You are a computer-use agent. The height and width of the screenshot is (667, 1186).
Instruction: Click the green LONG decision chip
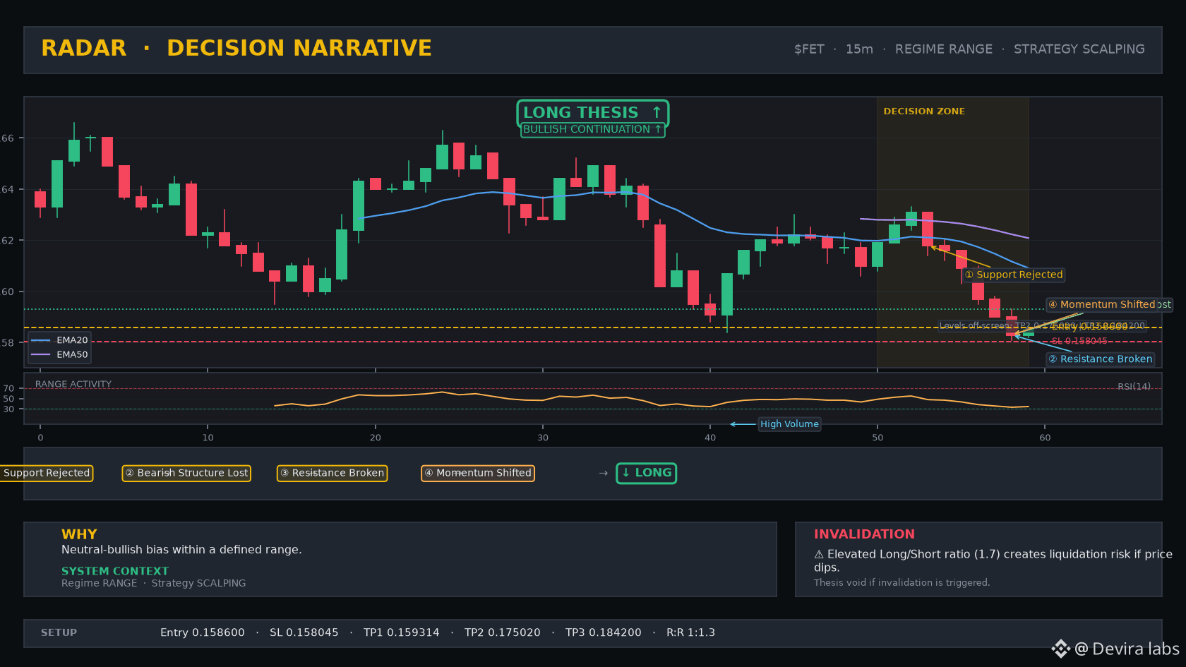[646, 473]
